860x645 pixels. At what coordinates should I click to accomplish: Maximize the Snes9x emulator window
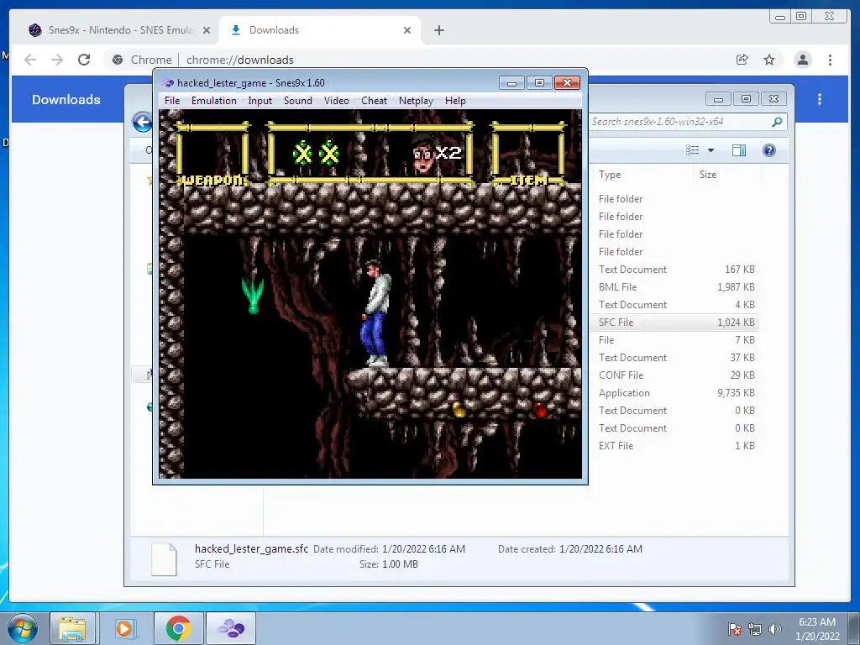pos(539,83)
